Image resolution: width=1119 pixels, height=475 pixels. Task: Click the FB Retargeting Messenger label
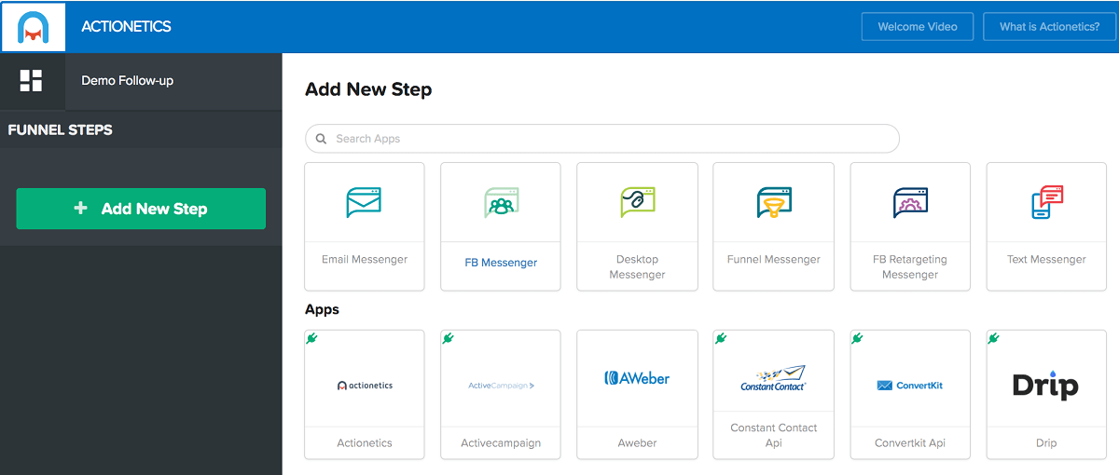click(x=910, y=266)
